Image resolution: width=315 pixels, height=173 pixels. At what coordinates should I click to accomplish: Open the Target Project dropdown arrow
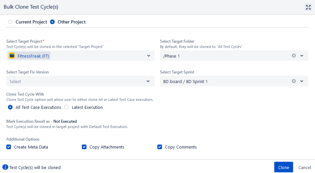click(149, 56)
